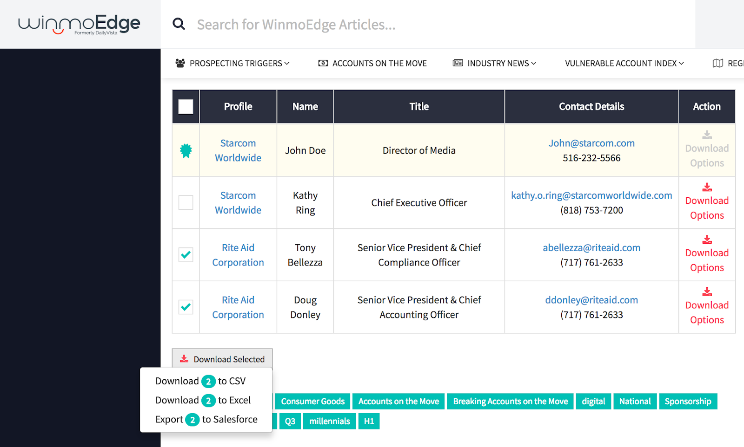The width and height of the screenshot is (744, 447).
Task: Open Rite Aid Corporation profile for Doug Donley
Action: [238, 307]
